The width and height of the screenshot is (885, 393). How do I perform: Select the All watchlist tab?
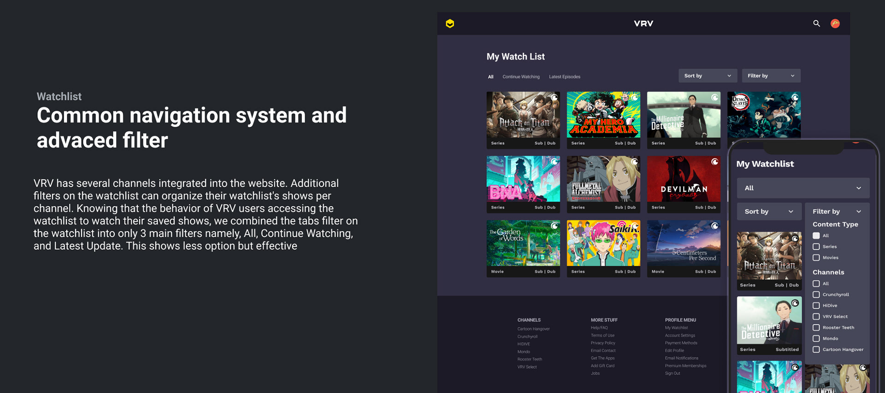coord(490,77)
